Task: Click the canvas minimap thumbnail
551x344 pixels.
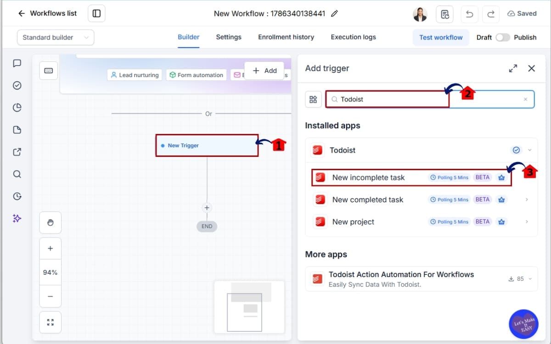Action: tap(249, 306)
